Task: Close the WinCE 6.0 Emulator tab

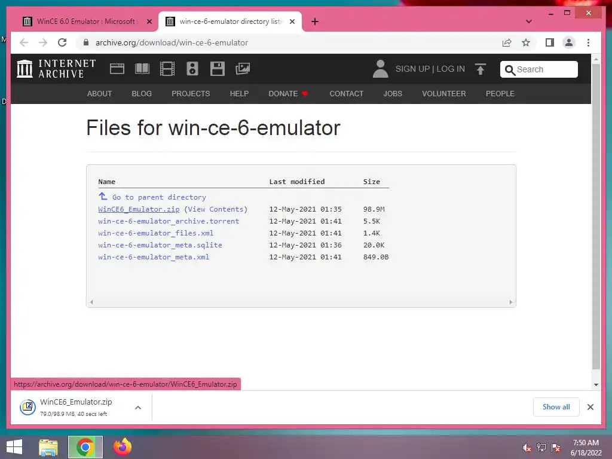Action: [149, 22]
